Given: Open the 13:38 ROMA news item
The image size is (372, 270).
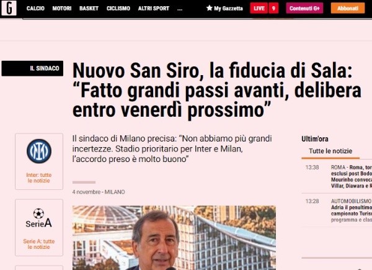Looking at the screenshot, I should coord(338,177).
